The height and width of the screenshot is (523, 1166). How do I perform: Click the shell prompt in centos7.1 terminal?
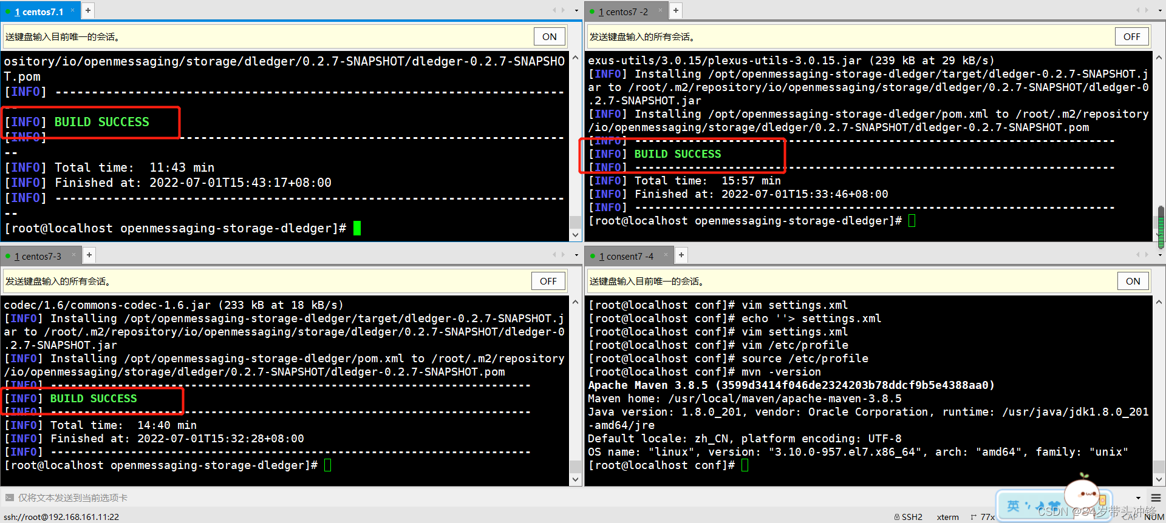(x=175, y=228)
